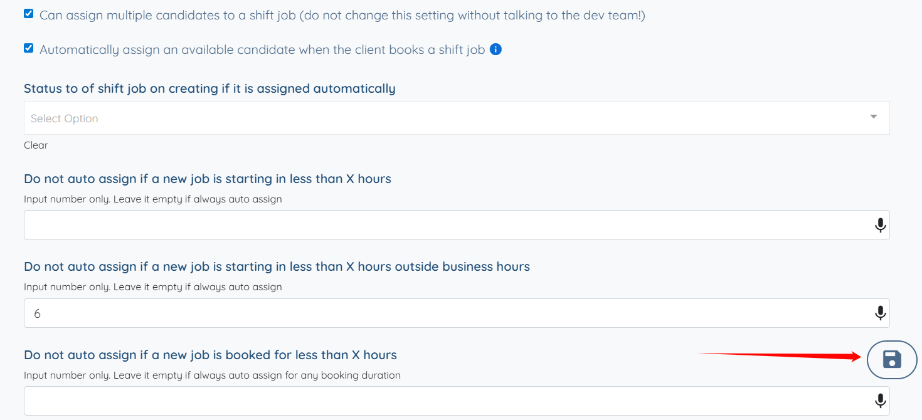This screenshot has height=420, width=922.
Task: Click the 'Status to of shift job' heading
Action: tap(209, 88)
